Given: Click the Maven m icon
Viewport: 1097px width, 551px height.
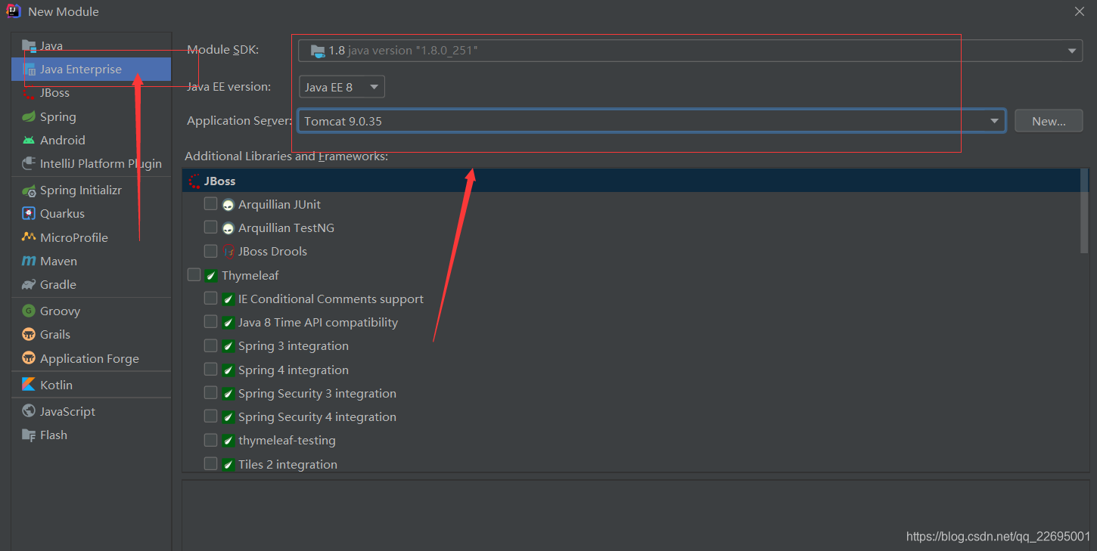Looking at the screenshot, I should point(29,261).
